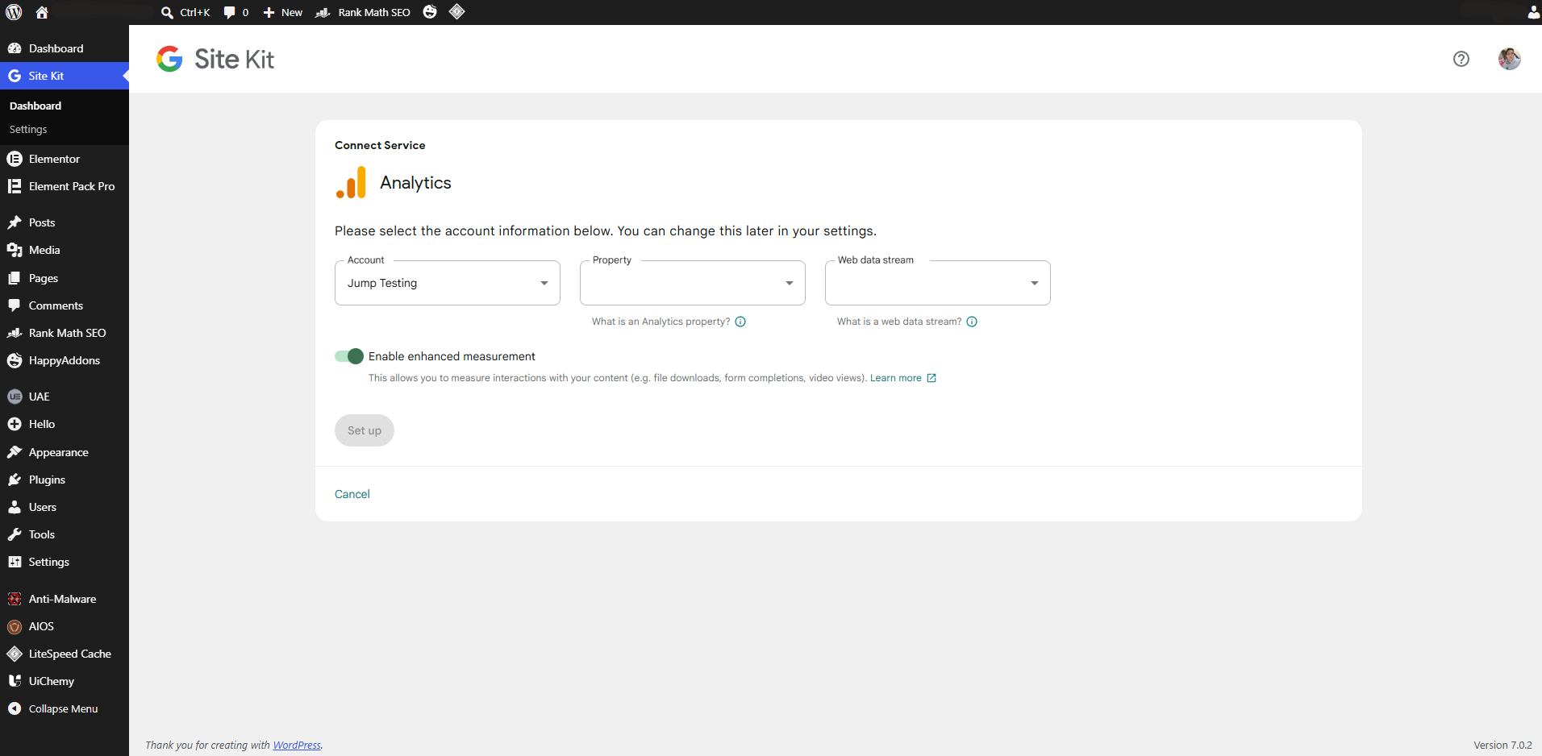The height and width of the screenshot is (756, 1542).
Task: Toggle Enable enhanced measurement switch
Action: point(349,356)
